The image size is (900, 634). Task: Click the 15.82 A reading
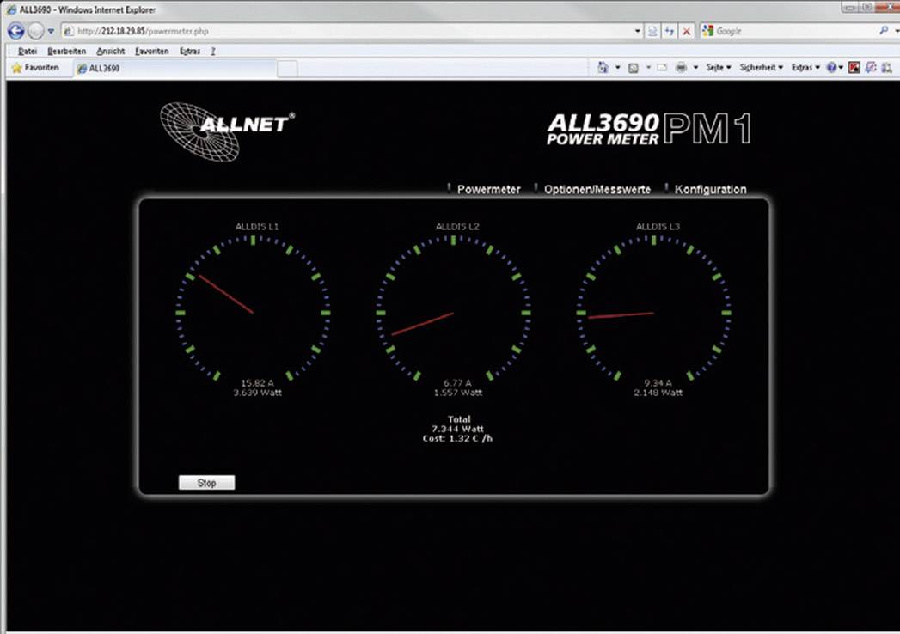point(257,382)
